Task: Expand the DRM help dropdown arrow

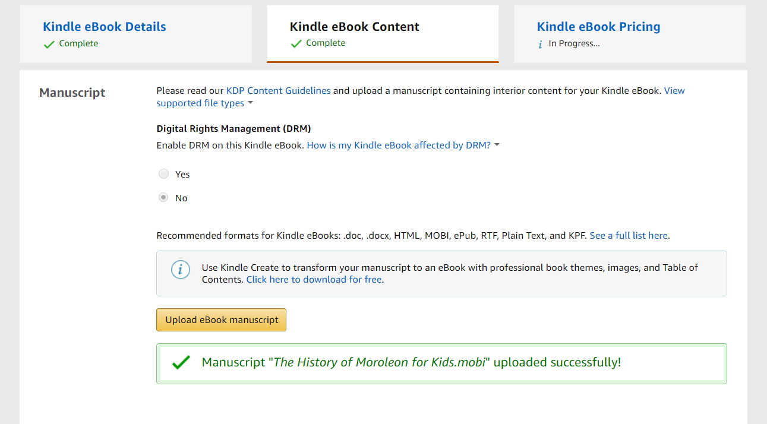Action: (497, 145)
